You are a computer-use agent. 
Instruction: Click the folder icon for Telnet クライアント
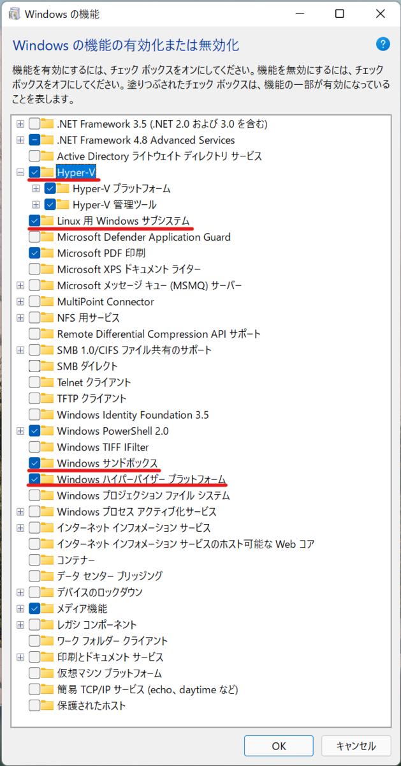[x=48, y=382]
